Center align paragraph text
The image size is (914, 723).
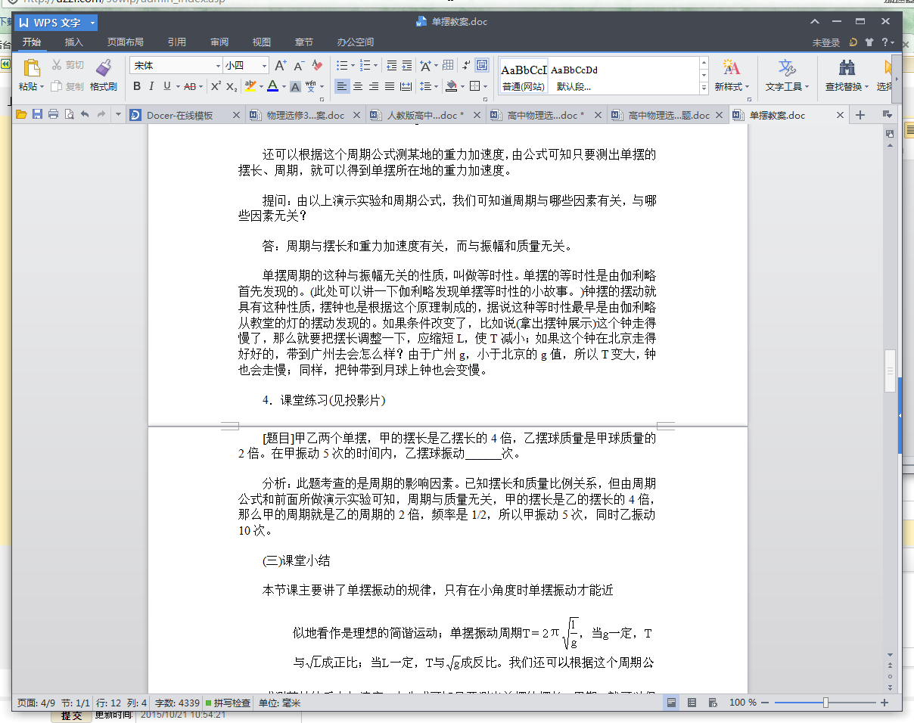[358, 86]
